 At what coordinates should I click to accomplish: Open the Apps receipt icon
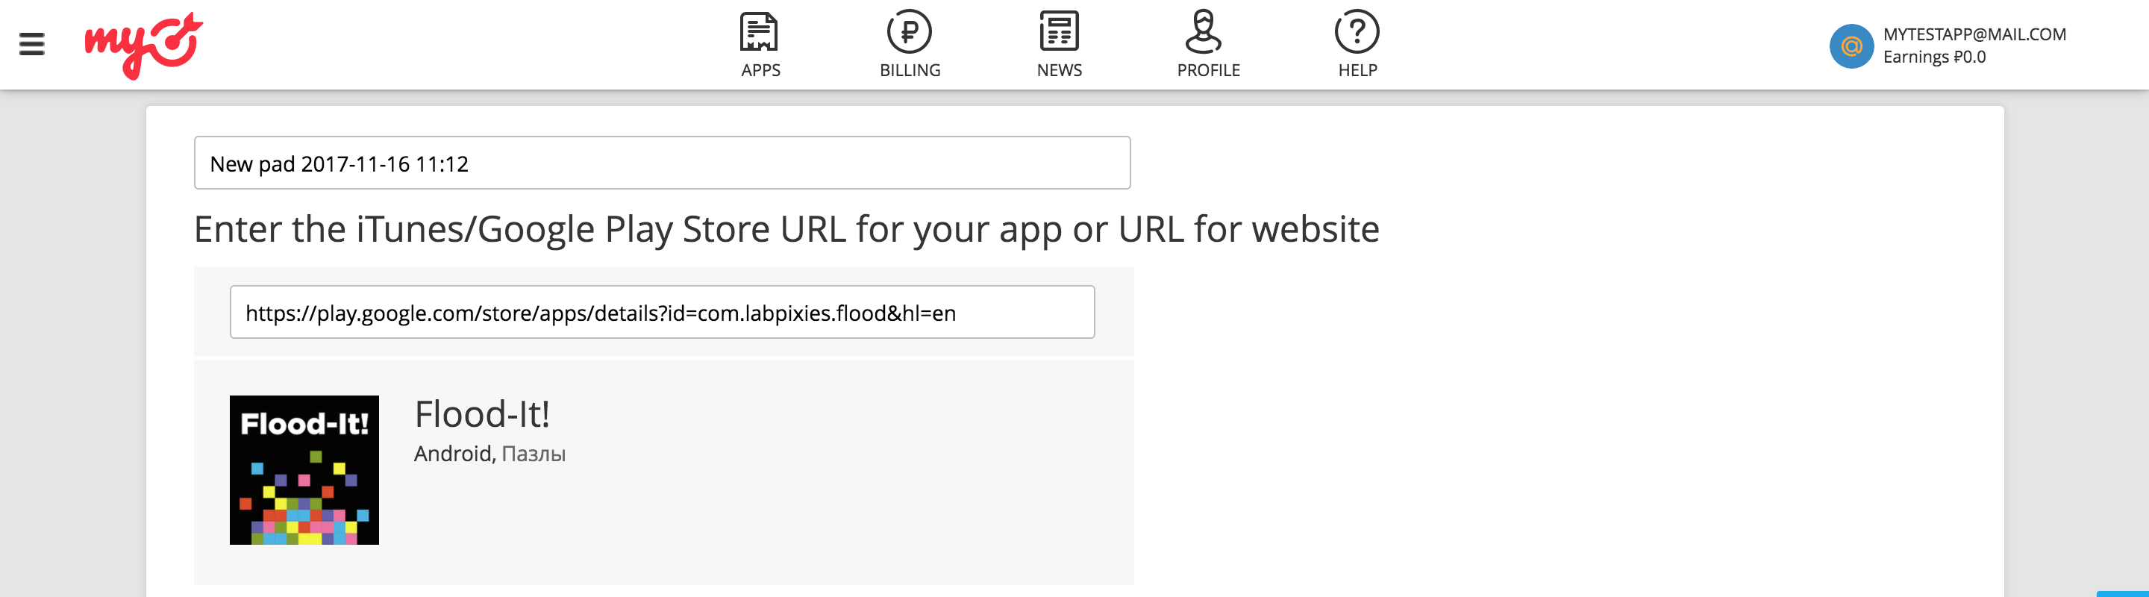[x=759, y=31]
